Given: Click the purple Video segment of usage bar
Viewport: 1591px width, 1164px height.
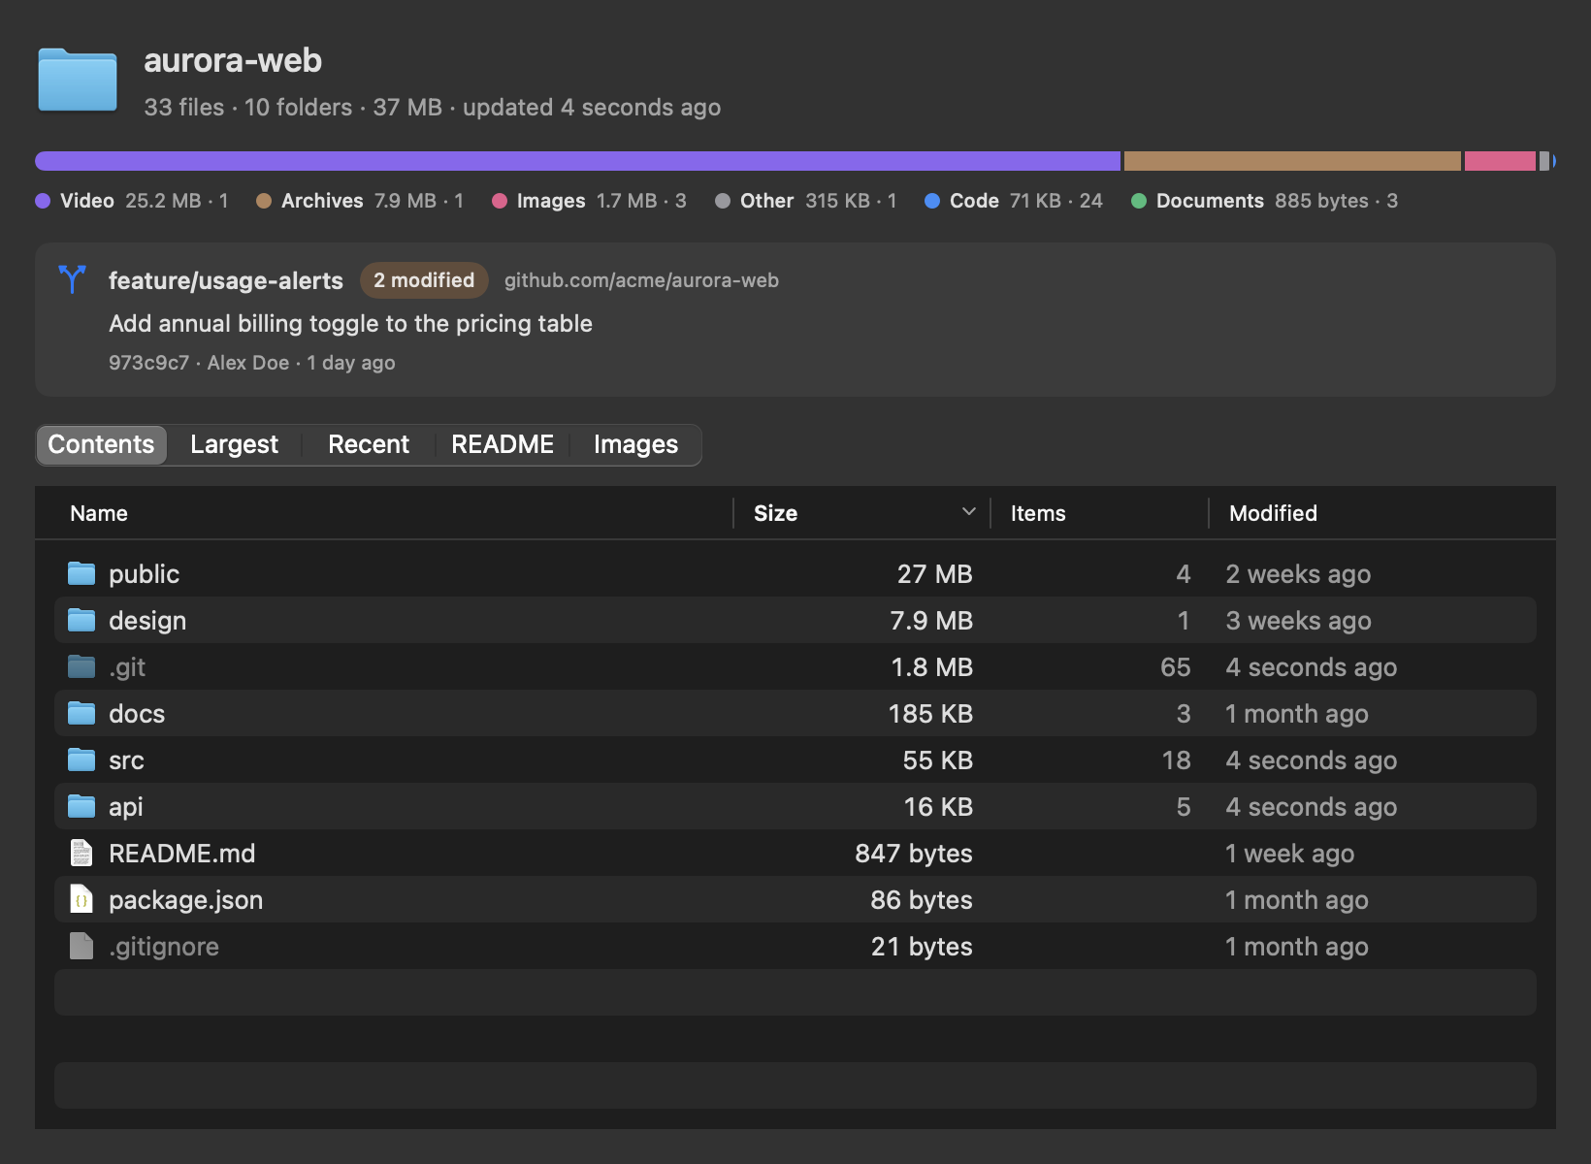Looking at the screenshot, I should click(x=578, y=161).
